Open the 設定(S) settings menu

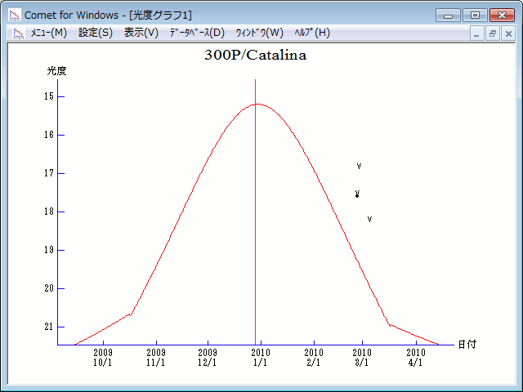[x=96, y=33]
